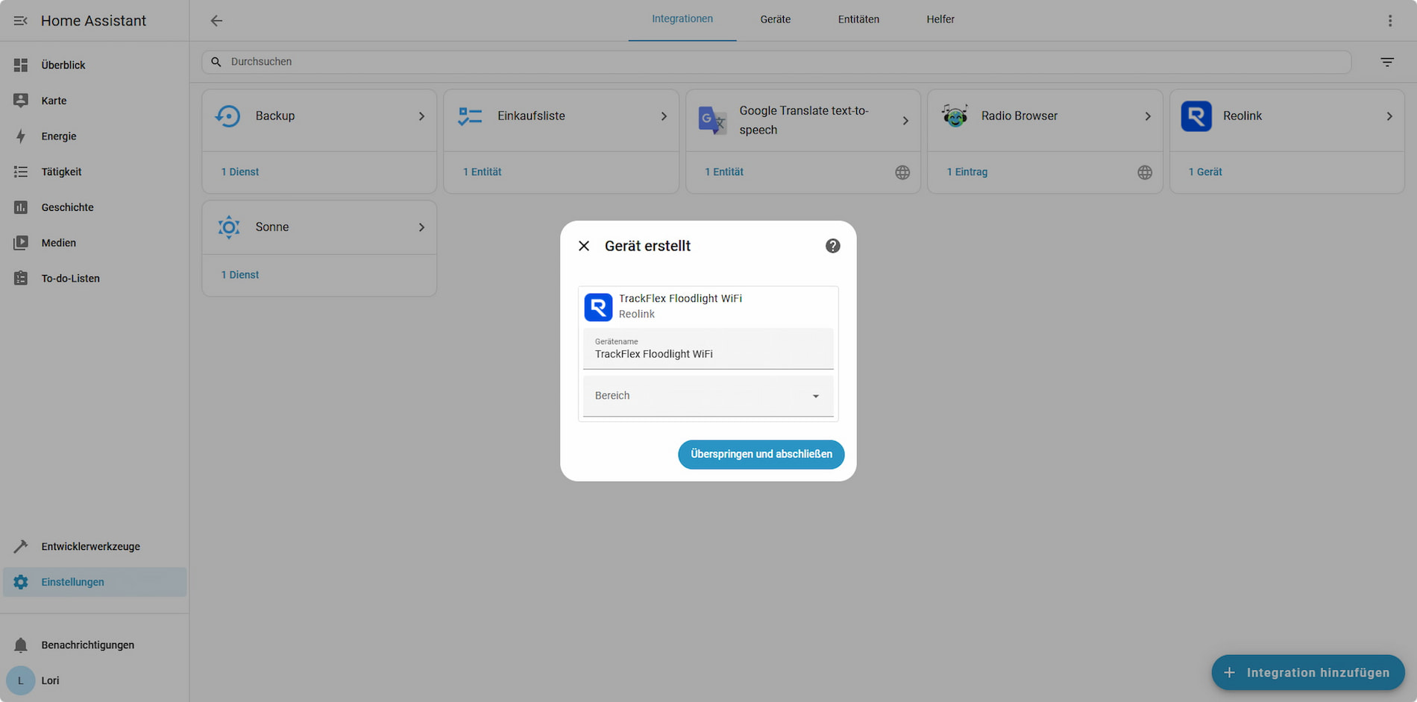1417x702 pixels.
Task: Click the Sonne integration icon
Action: coord(228,227)
